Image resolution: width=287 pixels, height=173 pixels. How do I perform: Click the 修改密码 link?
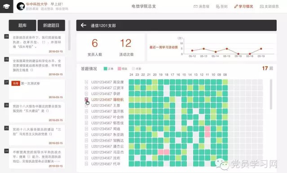62,9
